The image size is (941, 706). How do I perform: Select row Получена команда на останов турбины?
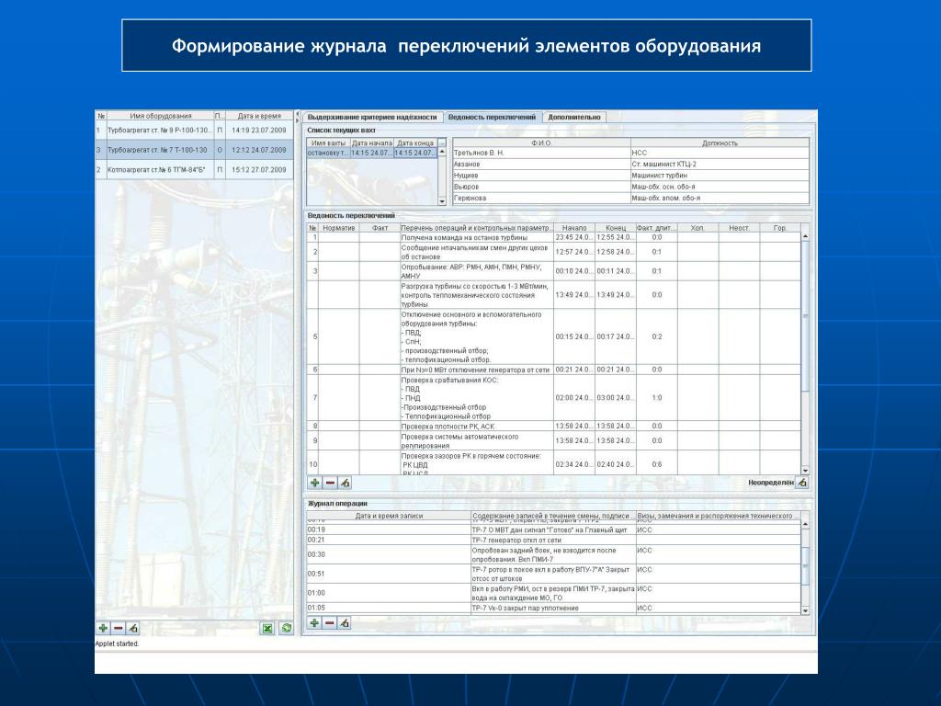pyautogui.click(x=554, y=237)
